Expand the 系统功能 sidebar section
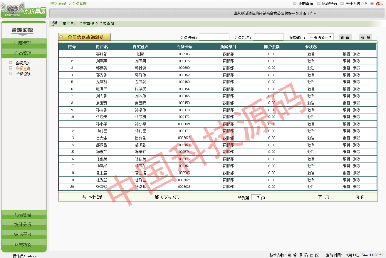The width and height of the screenshot is (386, 258). [24, 245]
